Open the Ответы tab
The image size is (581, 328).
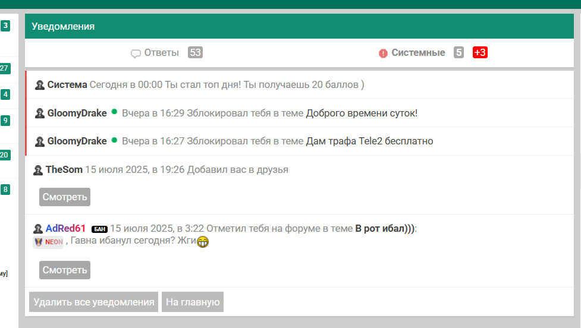(x=161, y=52)
